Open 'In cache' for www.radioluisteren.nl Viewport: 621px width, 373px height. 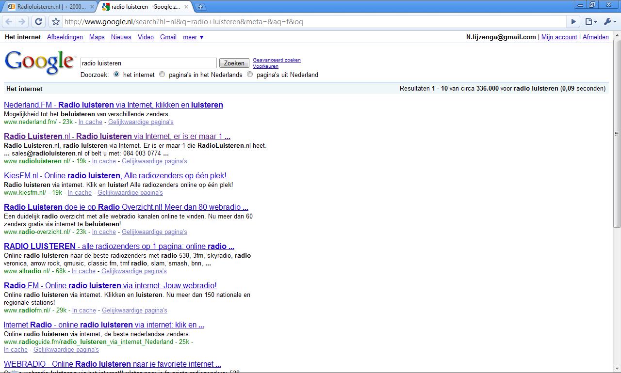click(104, 161)
